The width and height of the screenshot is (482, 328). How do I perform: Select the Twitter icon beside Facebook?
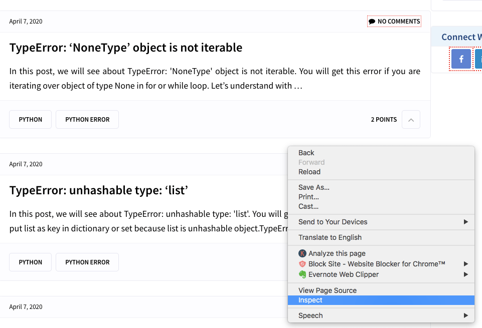479,59
